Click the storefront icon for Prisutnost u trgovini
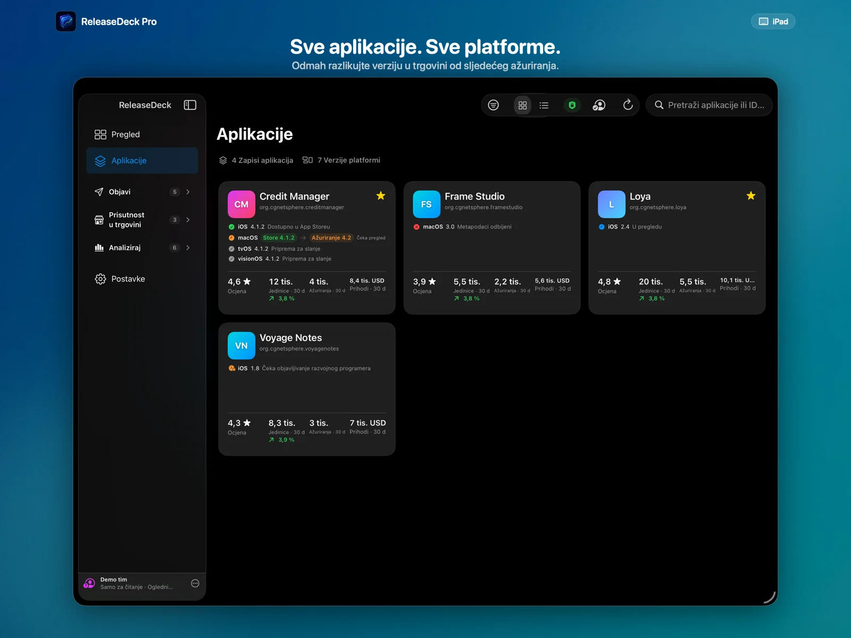This screenshot has width=851, height=638. (99, 220)
